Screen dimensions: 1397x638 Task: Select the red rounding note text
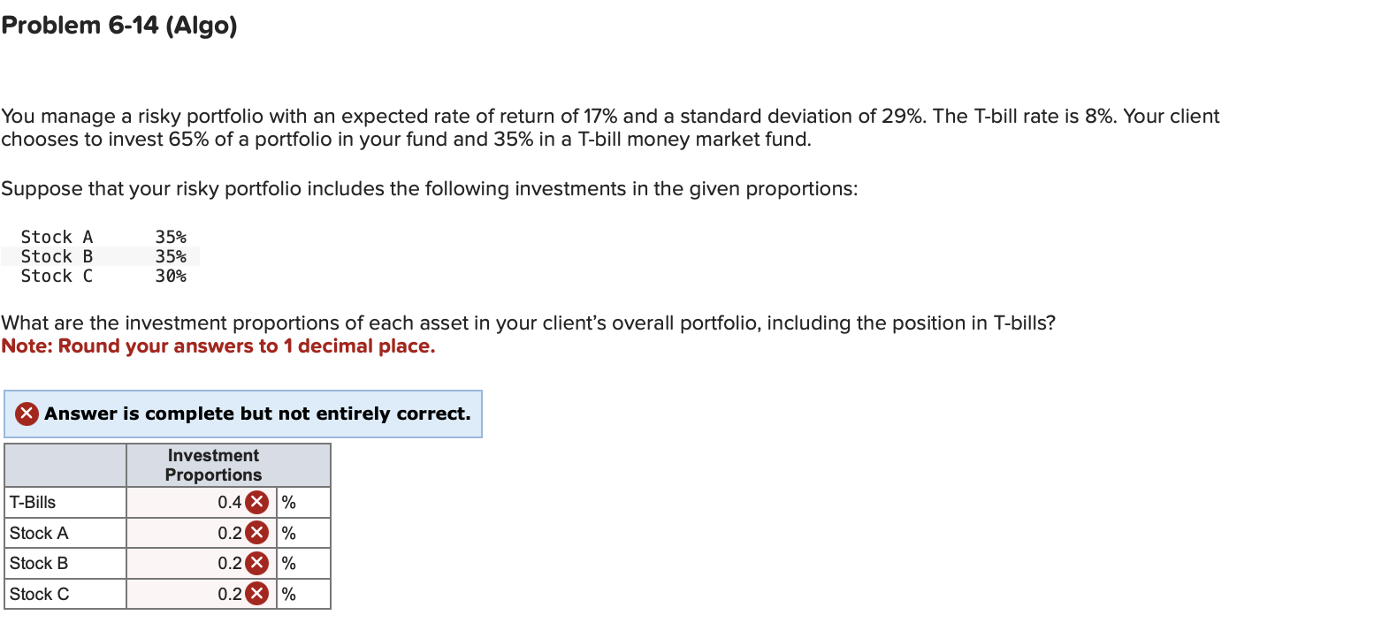pos(218,346)
